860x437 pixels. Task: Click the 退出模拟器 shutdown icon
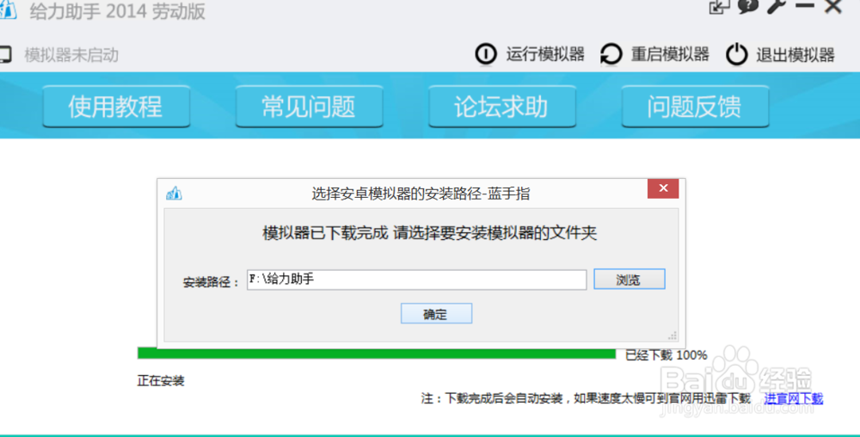coord(737,54)
